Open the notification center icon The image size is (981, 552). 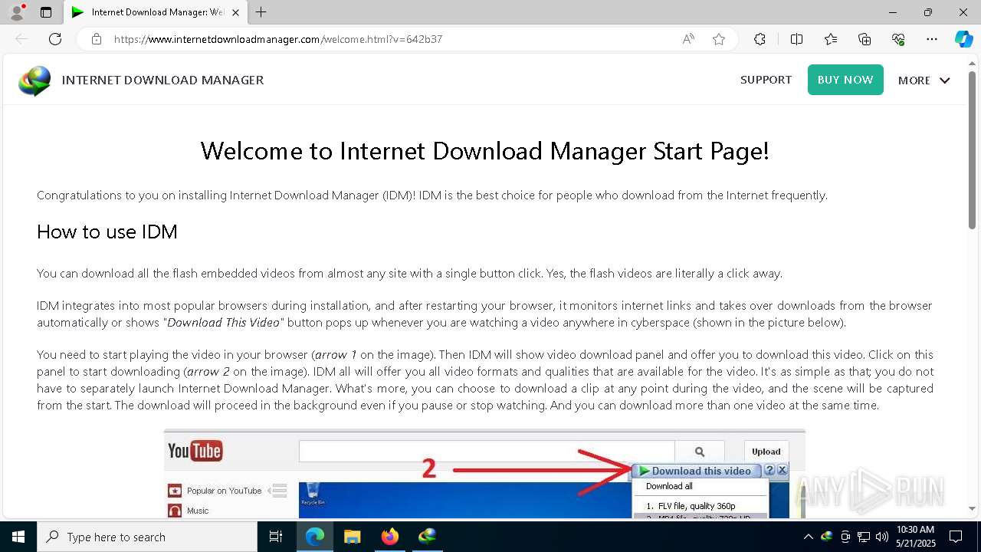point(956,537)
